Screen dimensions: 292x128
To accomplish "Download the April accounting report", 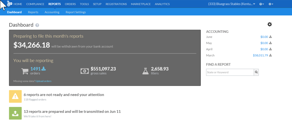I will [270, 49].
